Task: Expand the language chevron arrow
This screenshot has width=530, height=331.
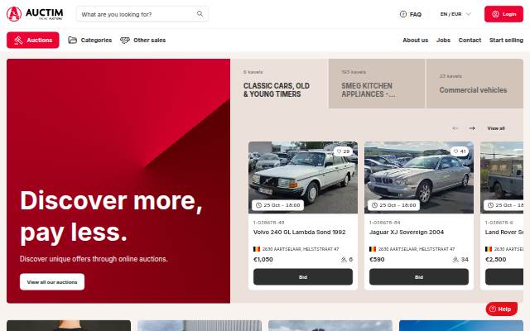Action: point(469,14)
